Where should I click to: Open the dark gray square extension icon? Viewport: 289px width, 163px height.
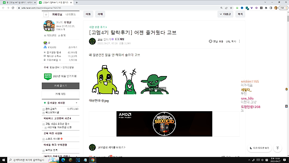(x=261, y=8)
